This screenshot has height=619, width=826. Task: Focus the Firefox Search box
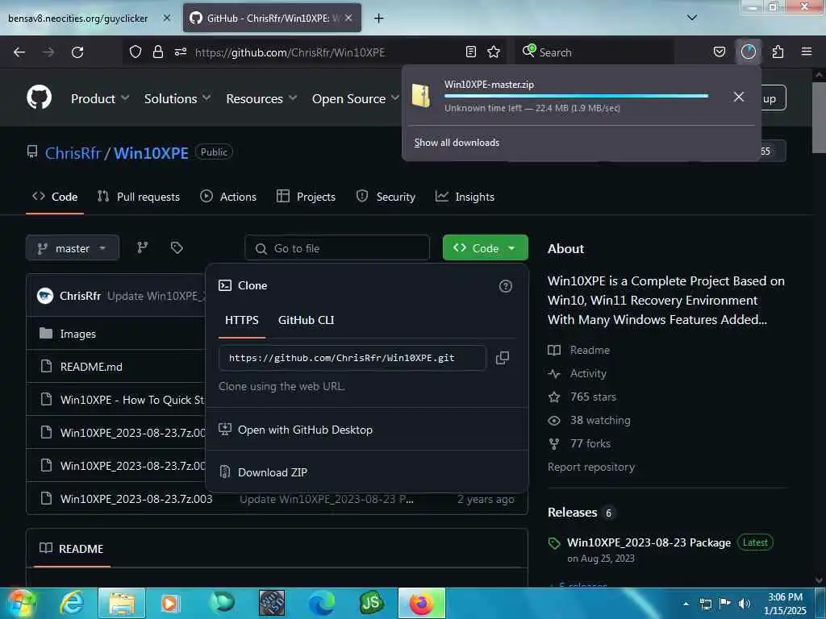594,52
